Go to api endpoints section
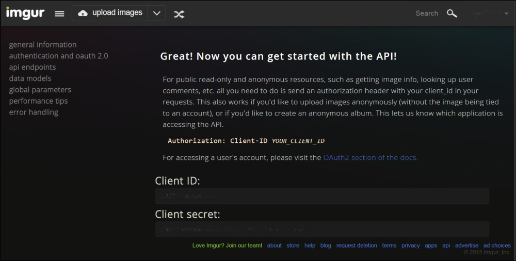The image size is (516, 261). [x=33, y=67]
